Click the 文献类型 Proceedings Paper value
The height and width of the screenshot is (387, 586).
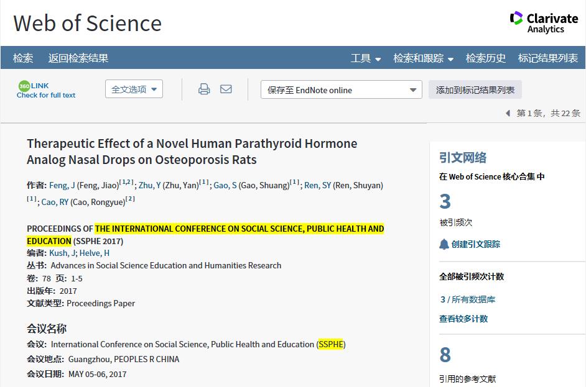click(101, 303)
